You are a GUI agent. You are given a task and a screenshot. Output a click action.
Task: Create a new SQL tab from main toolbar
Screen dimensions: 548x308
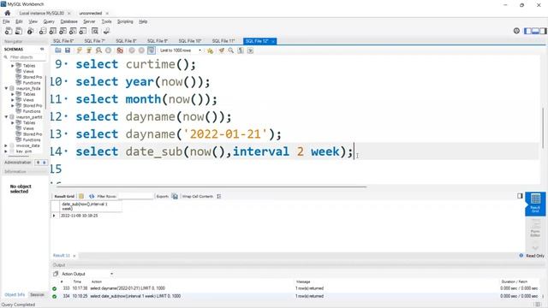tap(9, 31)
